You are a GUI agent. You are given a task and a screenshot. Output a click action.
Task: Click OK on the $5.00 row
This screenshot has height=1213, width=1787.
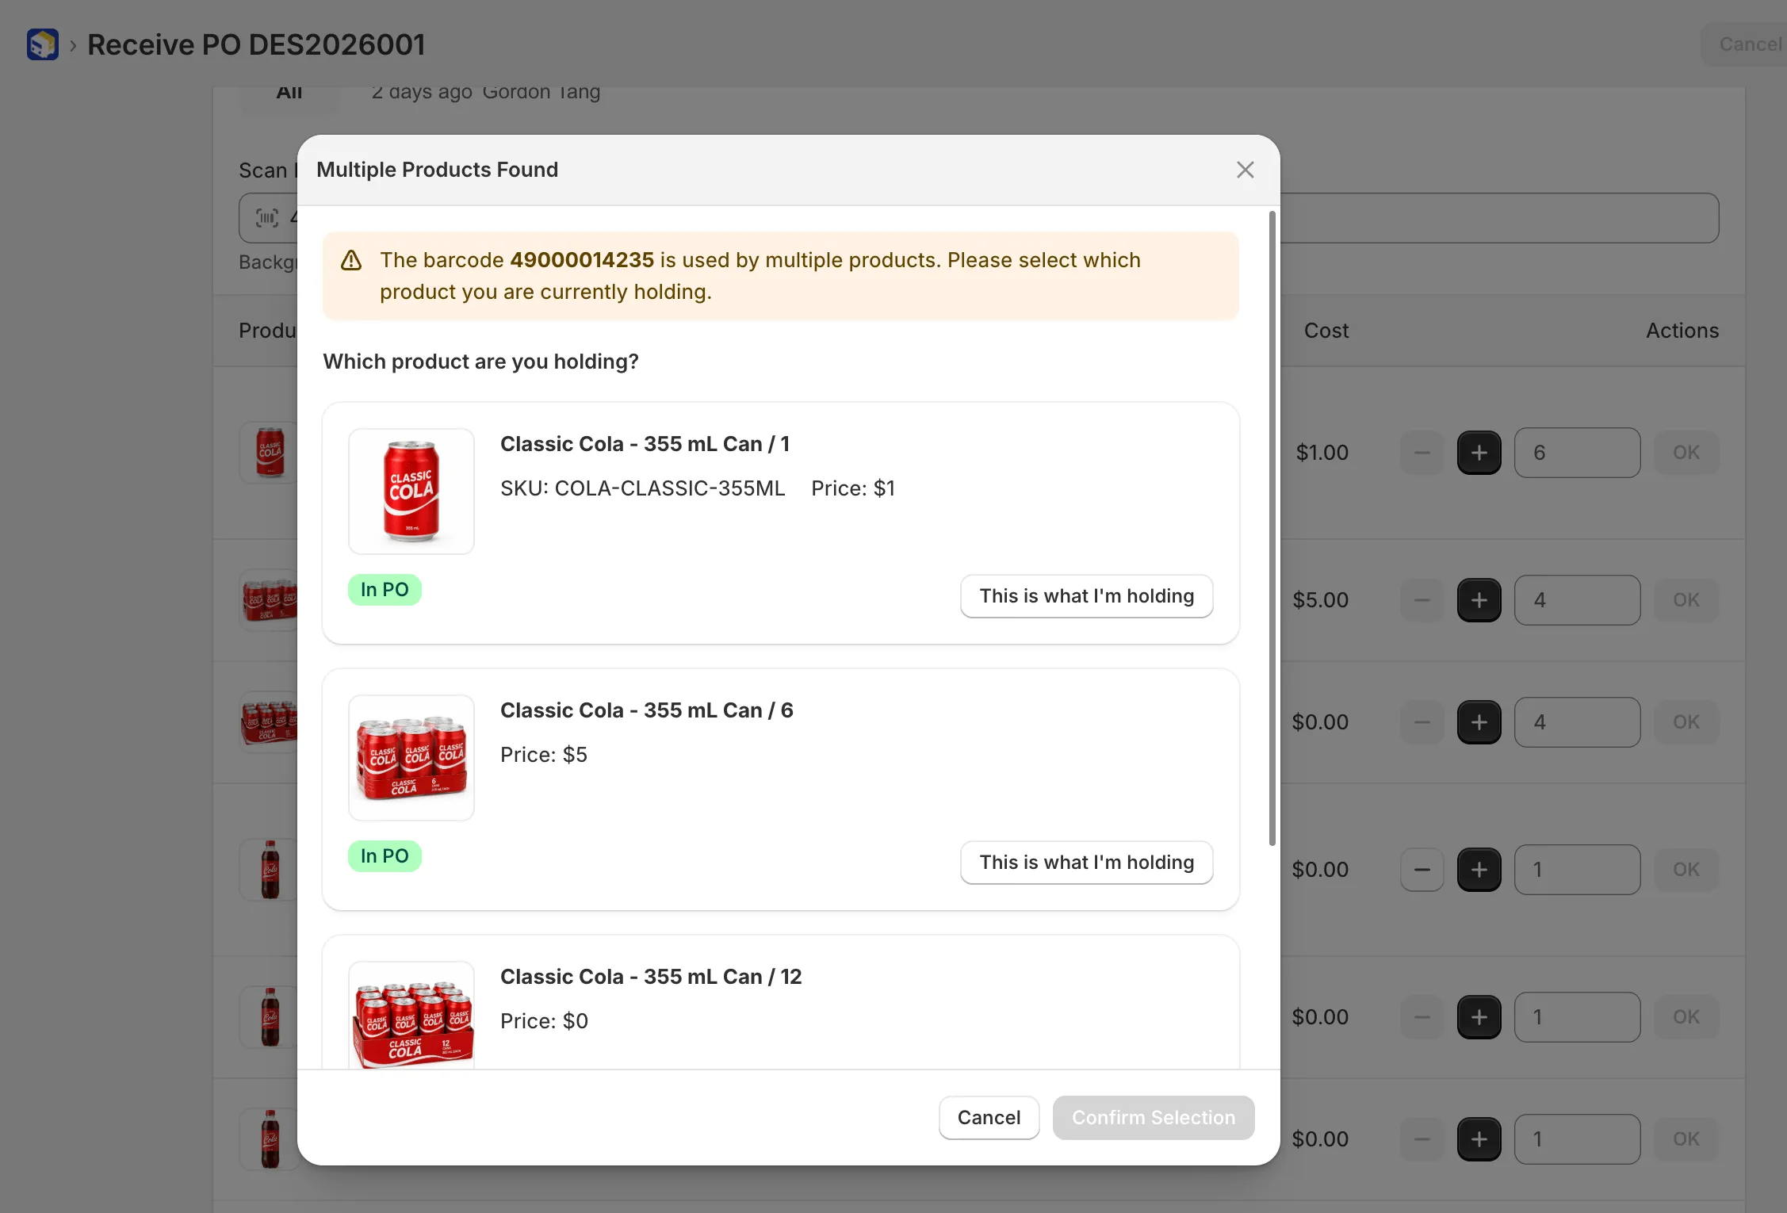(x=1686, y=600)
